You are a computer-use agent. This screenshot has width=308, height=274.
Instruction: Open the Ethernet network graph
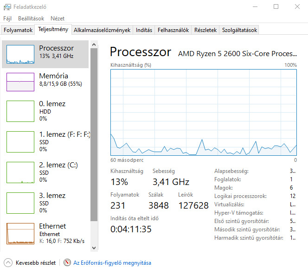(x=20, y=233)
